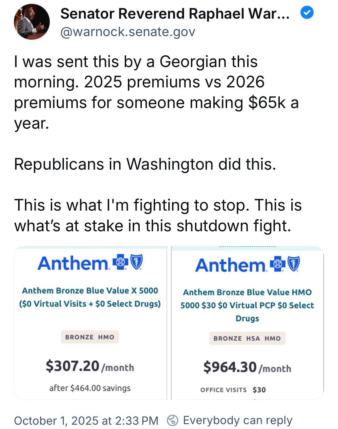Open the $964.30/month premium image

pos(247,368)
